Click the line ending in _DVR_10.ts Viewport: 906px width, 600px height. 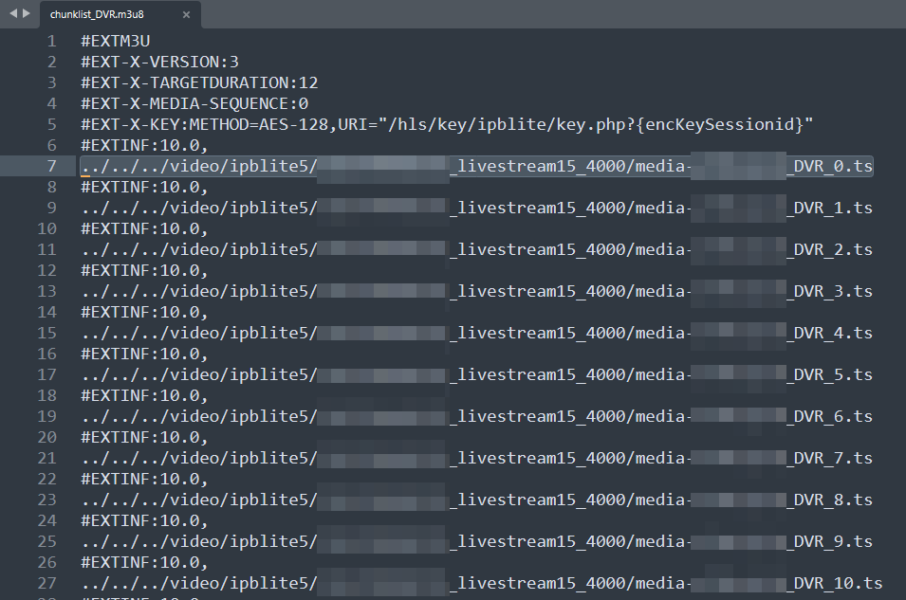[482, 583]
